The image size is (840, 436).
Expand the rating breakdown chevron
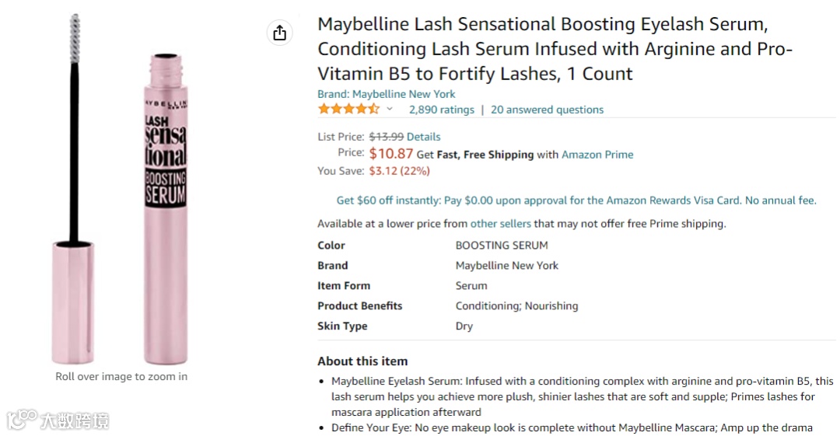[390, 110]
